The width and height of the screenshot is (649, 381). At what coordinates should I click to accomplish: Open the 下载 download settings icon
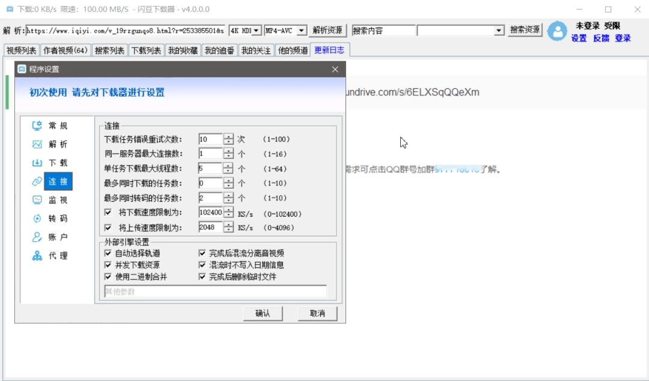[37, 163]
